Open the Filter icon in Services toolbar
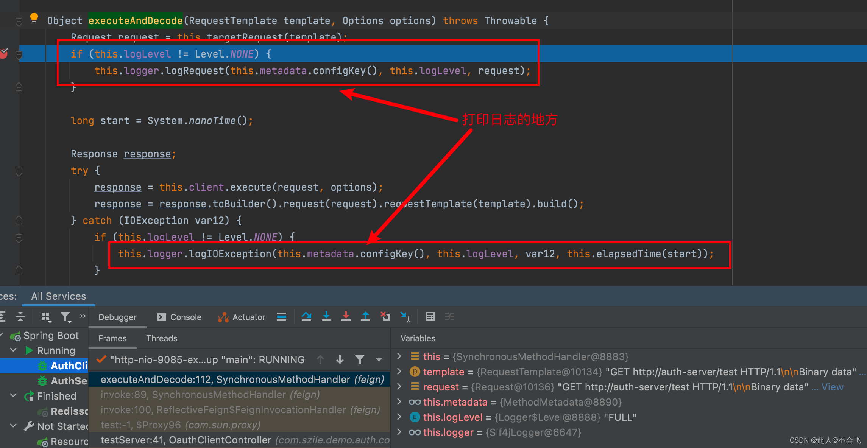 pyautogui.click(x=65, y=317)
